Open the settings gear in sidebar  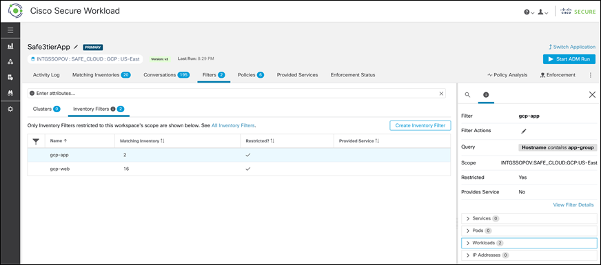pyautogui.click(x=10, y=109)
